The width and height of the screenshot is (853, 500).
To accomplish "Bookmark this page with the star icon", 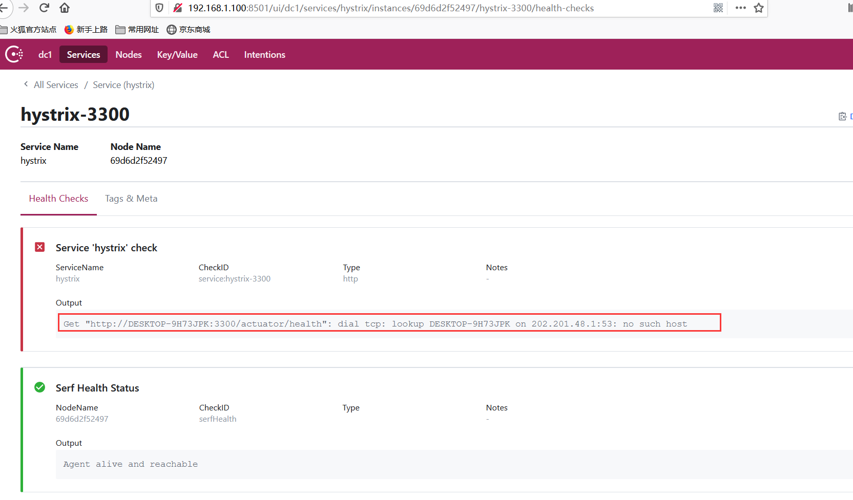I will click(759, 8).
